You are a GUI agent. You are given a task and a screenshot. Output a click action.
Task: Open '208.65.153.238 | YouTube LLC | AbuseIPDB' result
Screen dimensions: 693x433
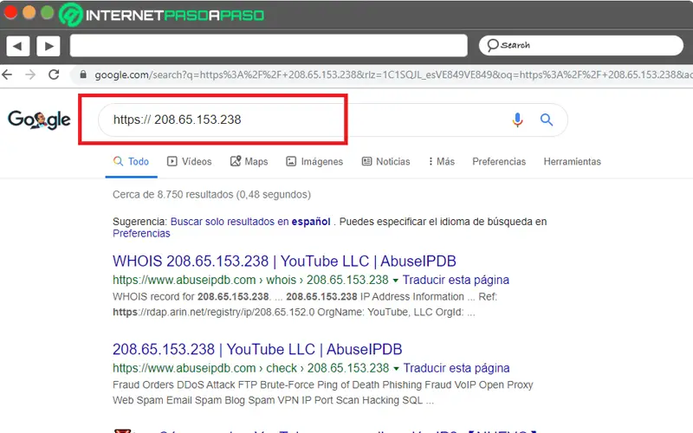click(257, 350)
